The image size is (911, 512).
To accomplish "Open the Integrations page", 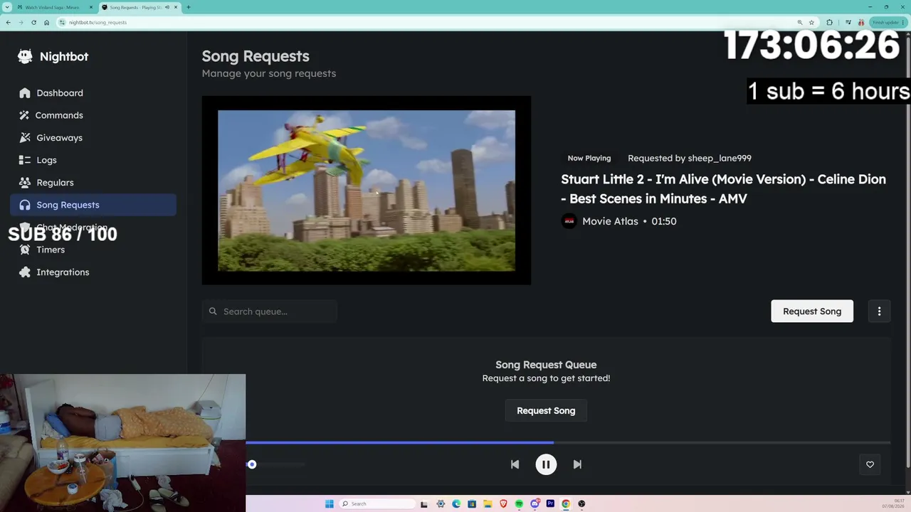I will [x=93, y=272].
